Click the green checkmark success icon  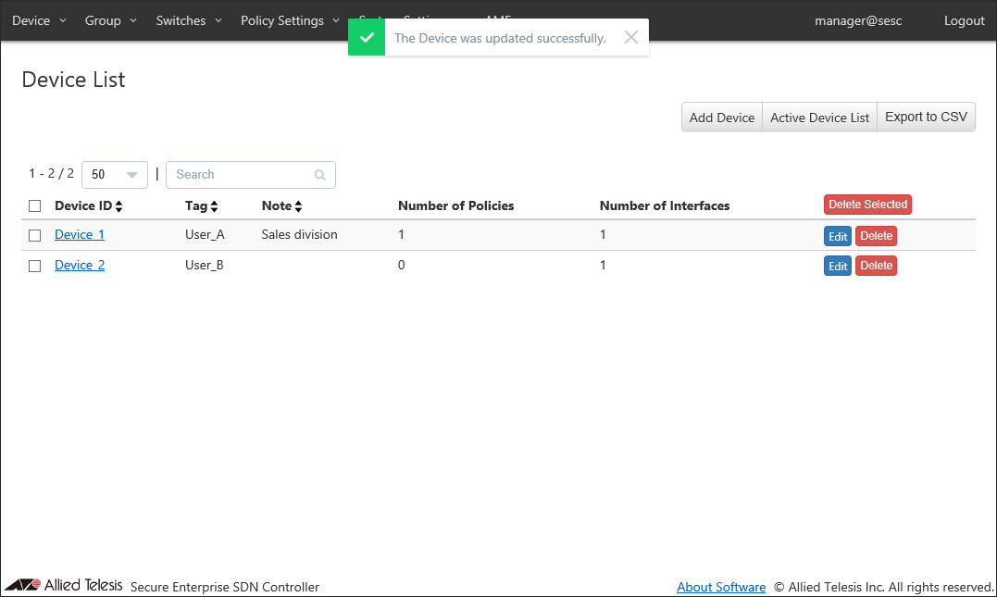tap(367, 38)
